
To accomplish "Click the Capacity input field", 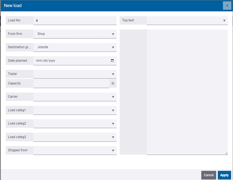I will coord(71,83).
